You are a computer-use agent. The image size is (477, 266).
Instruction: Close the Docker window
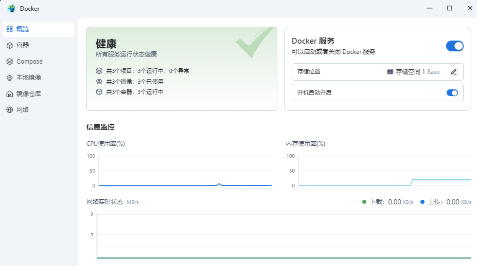pos(470,8)
